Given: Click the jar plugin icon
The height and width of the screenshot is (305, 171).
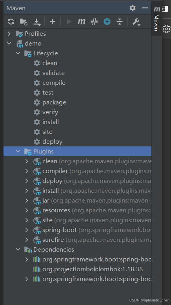Looking at the screenshot, I should 37,201.
